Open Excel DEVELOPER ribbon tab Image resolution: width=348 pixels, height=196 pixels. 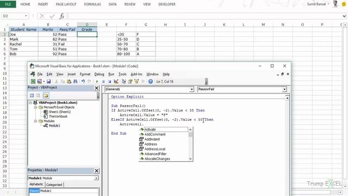point(167,4)
